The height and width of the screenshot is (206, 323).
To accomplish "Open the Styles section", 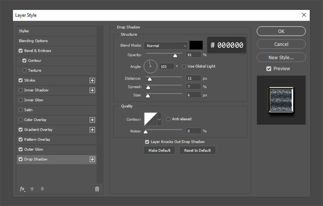I will (56, 31).
